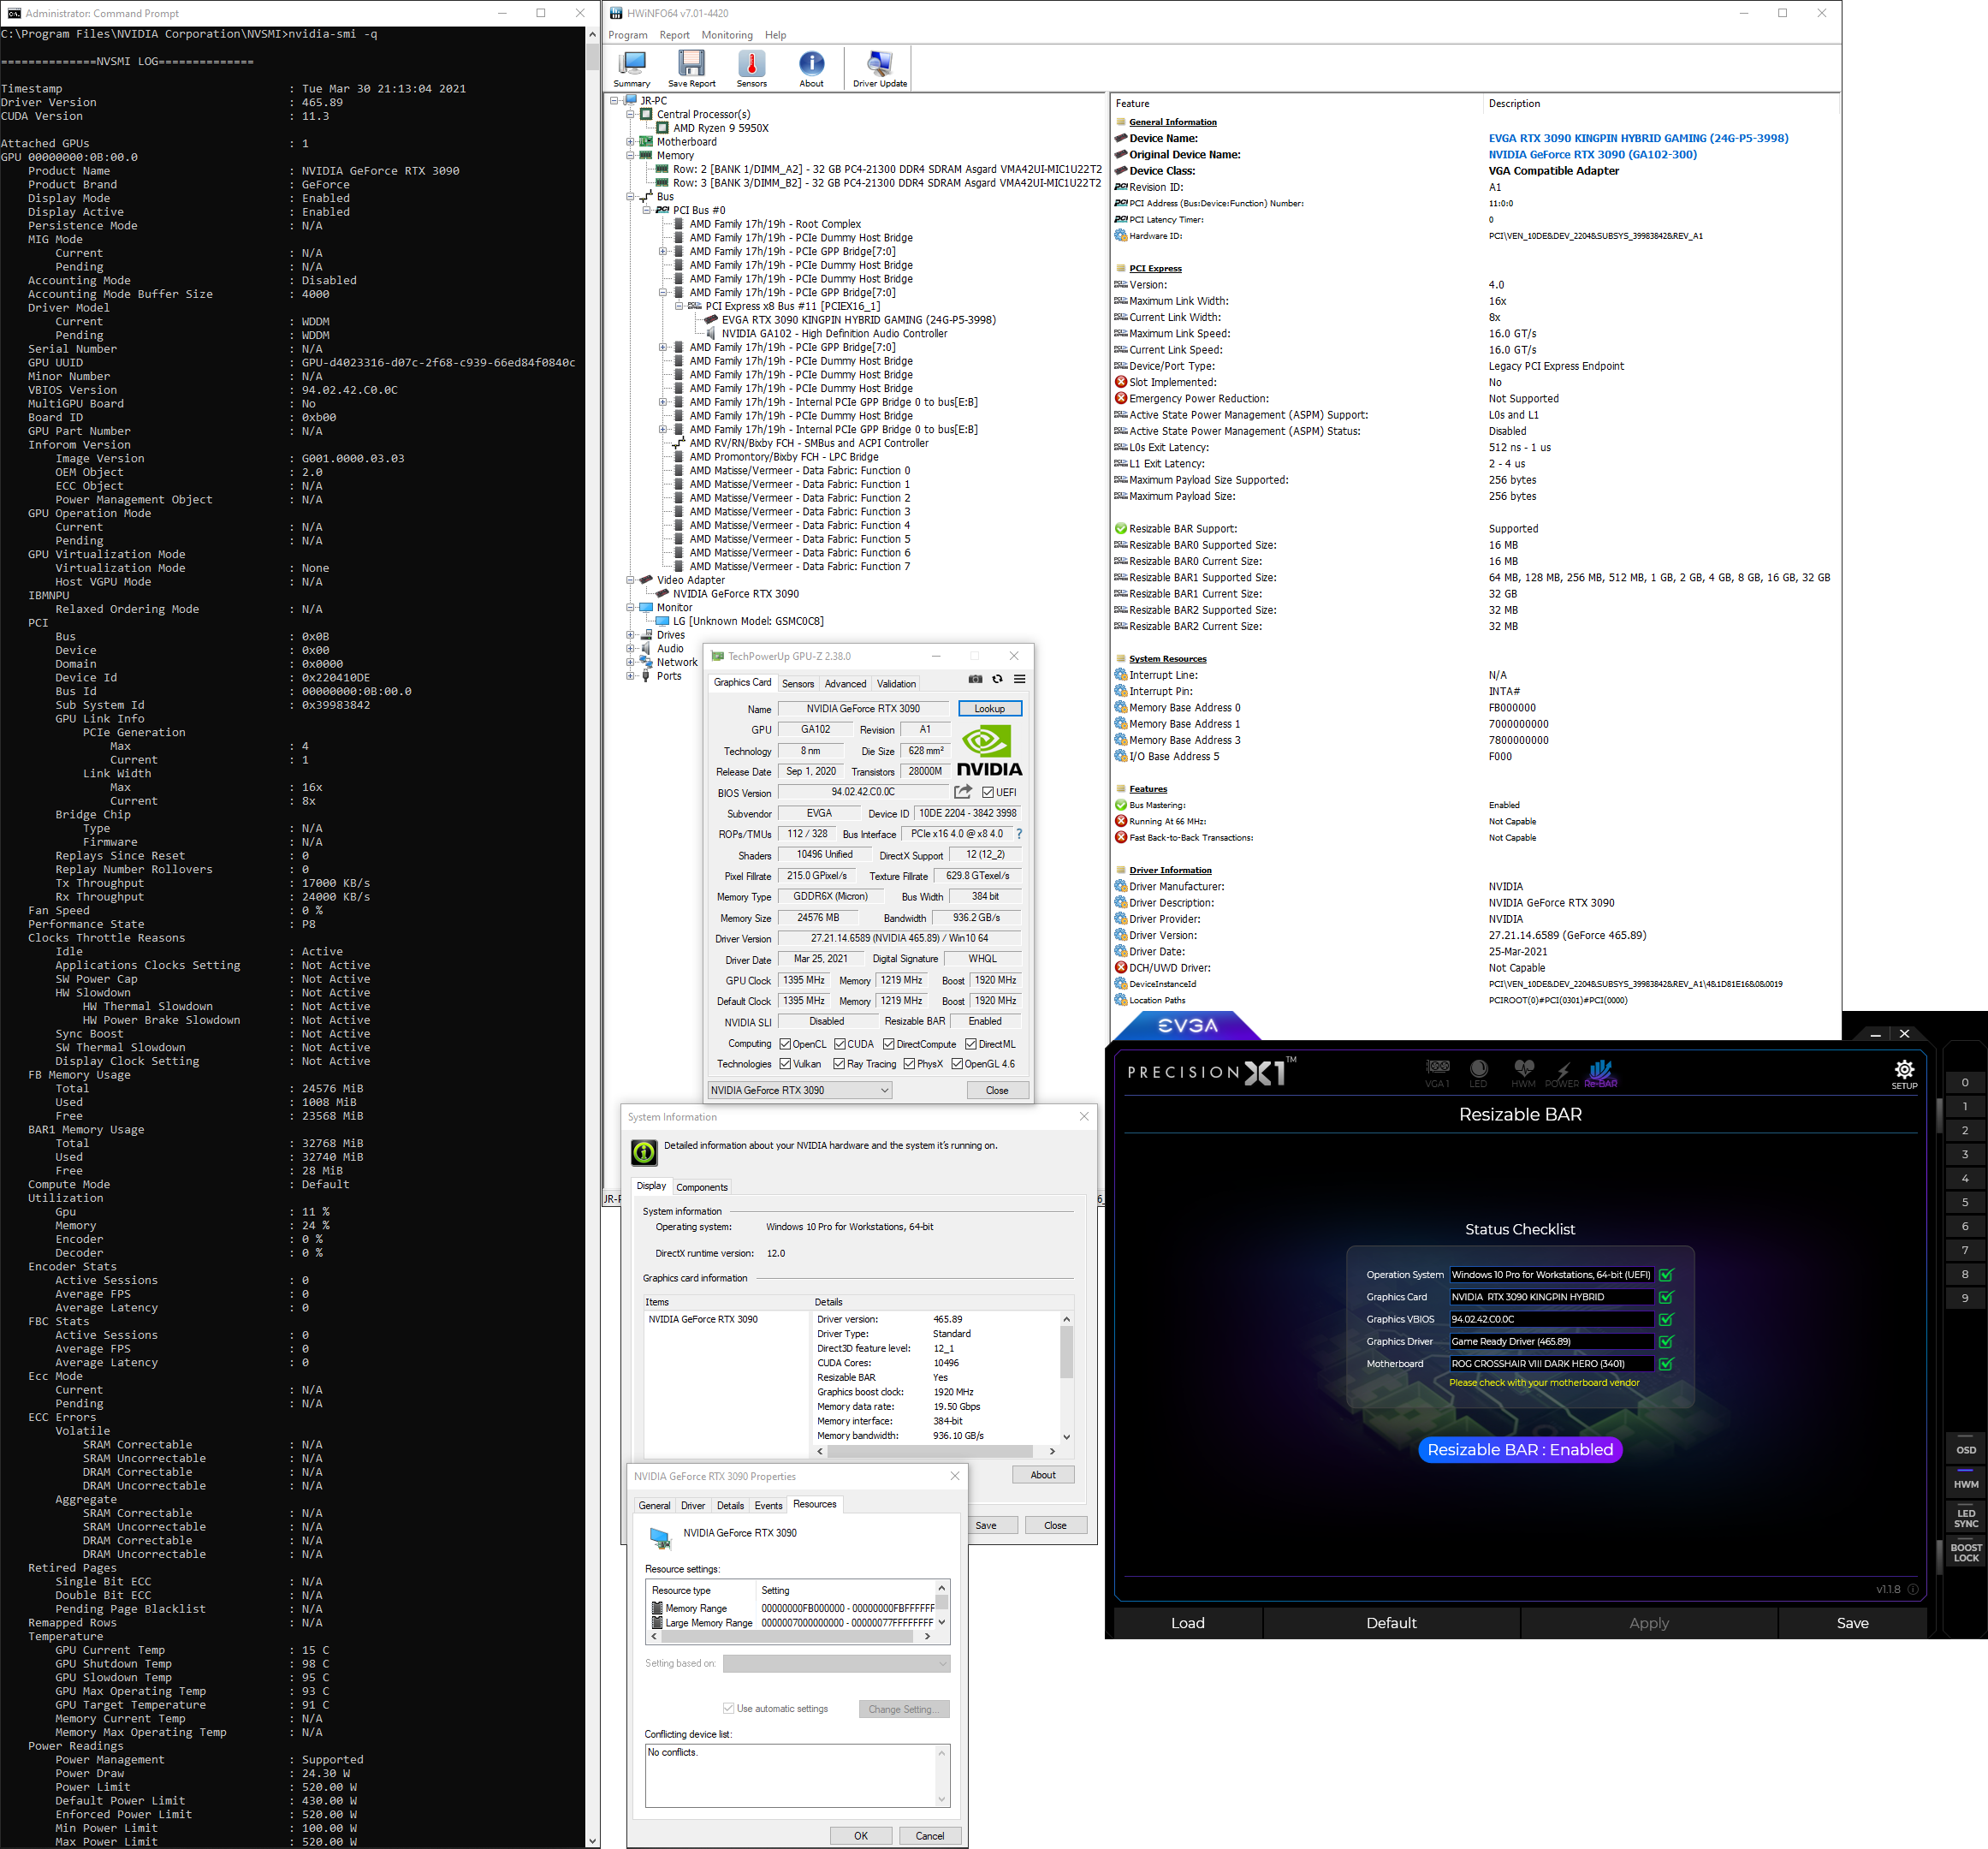The image size is (1988, 1849).
Task: Toggle the UEFI checkbox in GPU-Z
Action: [x=987, y=792]
